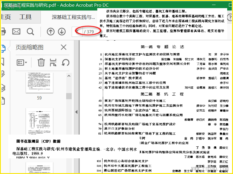Open attachments paperclip sidebar icon
Viewport: 233px width, 174px height.
pos(3,74)
